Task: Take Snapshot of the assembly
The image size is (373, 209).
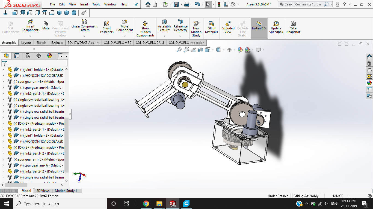Action: click(293, 27)
